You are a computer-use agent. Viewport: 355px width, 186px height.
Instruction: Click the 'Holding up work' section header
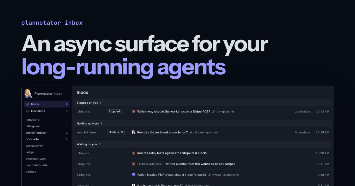[x=203, y=123]
